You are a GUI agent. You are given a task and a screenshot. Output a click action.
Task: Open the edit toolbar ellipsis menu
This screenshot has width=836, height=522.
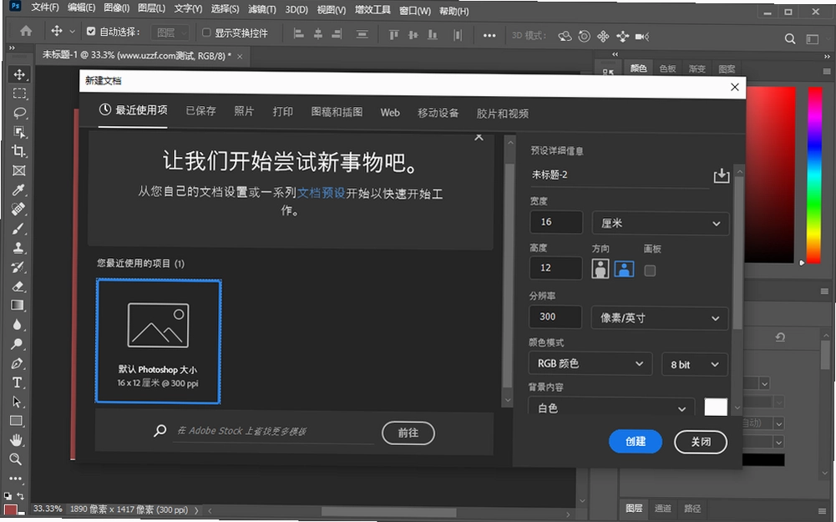[x=16, y=479]
